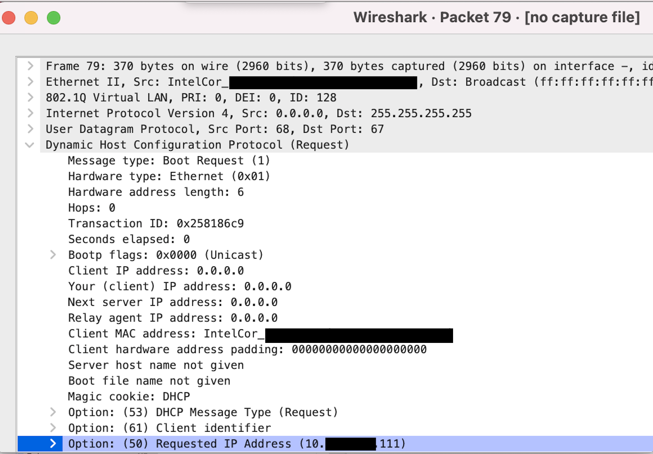
Task: Expand the Frame 79 details
Action: click(30, 65)
